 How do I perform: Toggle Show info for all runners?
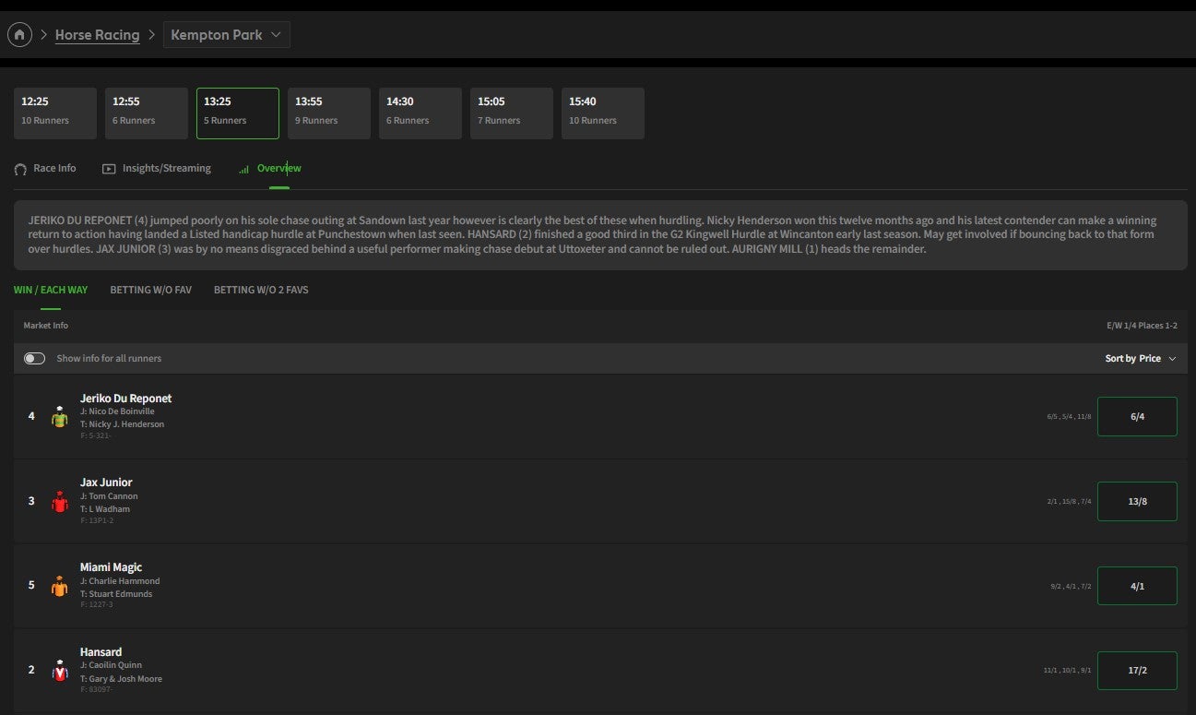tap(35, 359)
